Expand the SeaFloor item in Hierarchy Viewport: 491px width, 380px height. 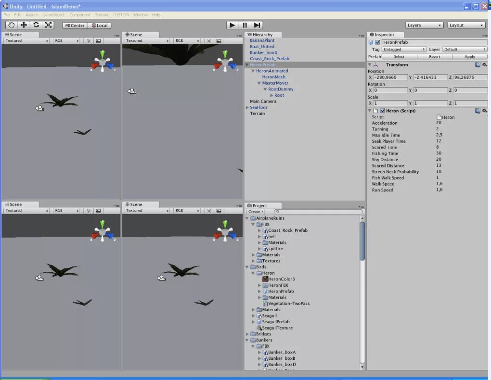pos(247,107)
